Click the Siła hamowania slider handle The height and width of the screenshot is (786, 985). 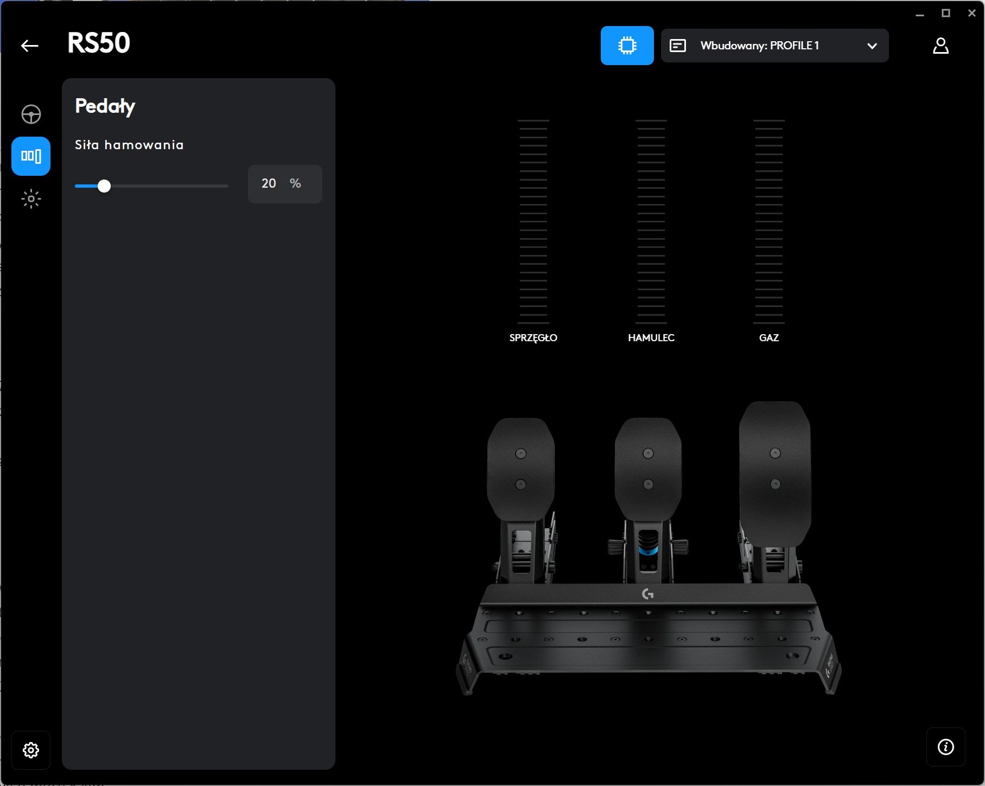pyautogui.click(x=104, y=186)
